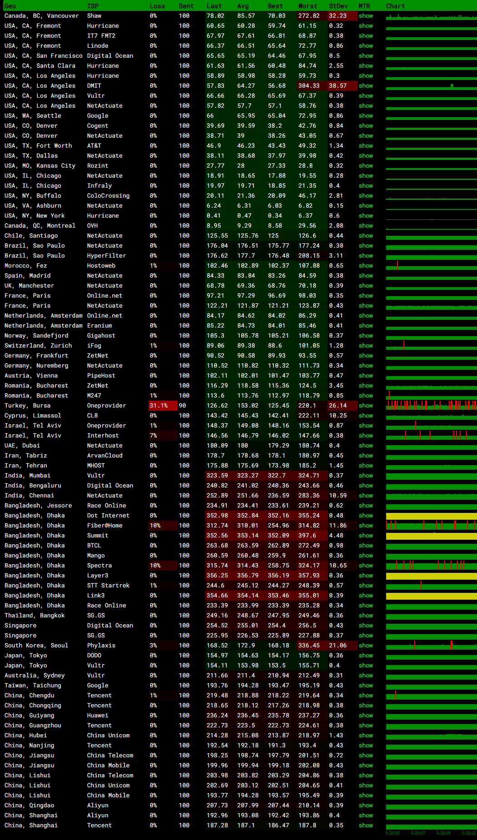Click show link for Vancouver Shaw row
Viewport: 477px width, 840px height.
tap(366, 16)
